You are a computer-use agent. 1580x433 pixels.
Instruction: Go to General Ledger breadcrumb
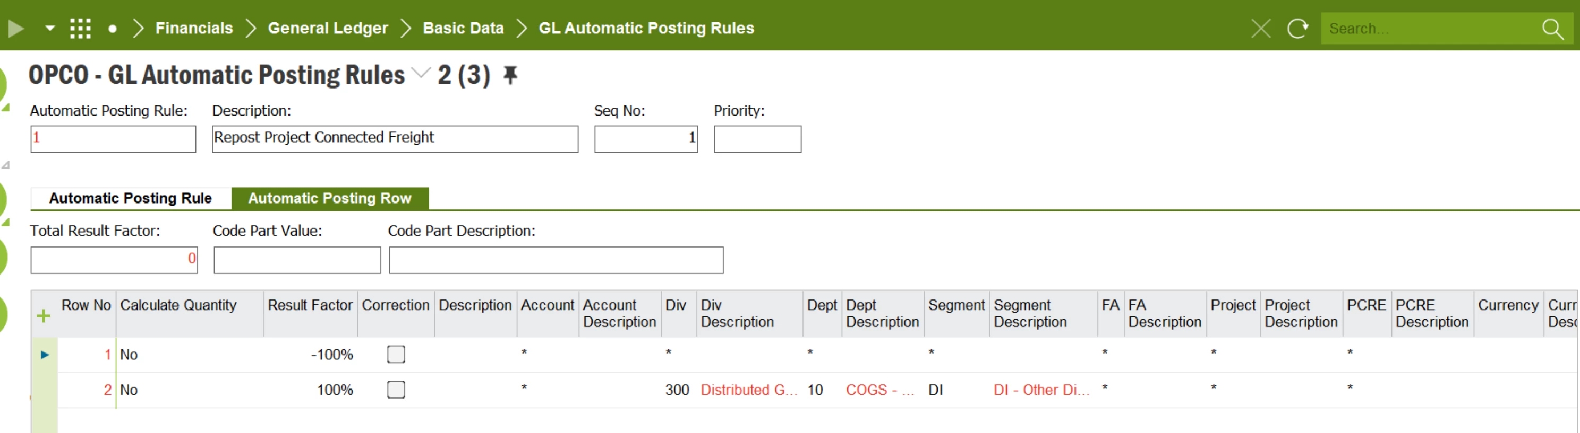(328, 28)
